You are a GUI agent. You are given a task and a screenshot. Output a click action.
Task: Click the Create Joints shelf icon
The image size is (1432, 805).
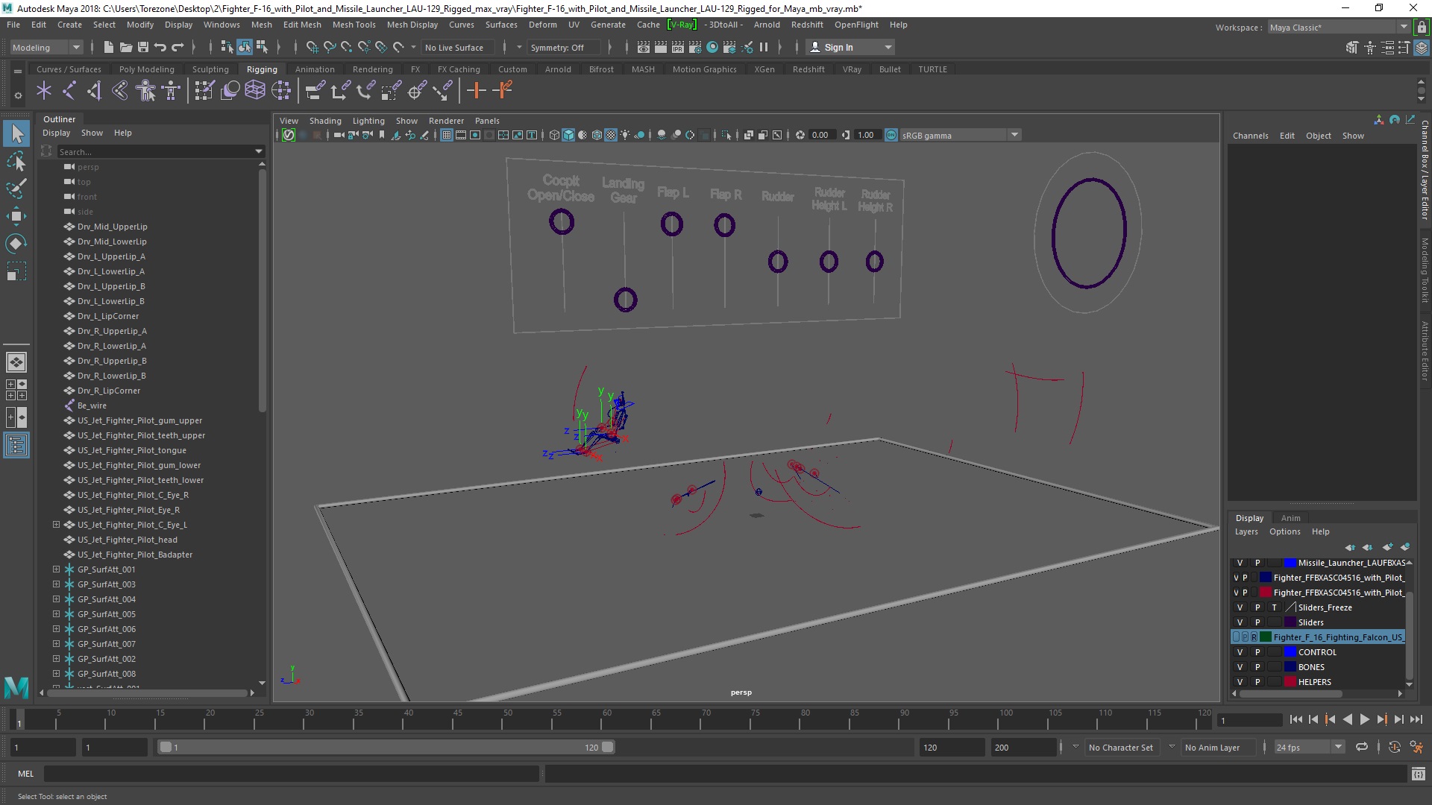[69, 91]
